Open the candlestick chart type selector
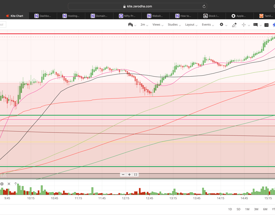Image resolution: width=275 pixels, height=215 pixels. (x=132, y=25)
